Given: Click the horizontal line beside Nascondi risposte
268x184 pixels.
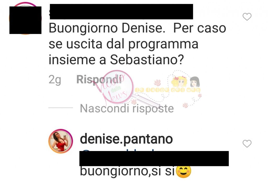Looking at the screenshot, I should pos(61,108).
